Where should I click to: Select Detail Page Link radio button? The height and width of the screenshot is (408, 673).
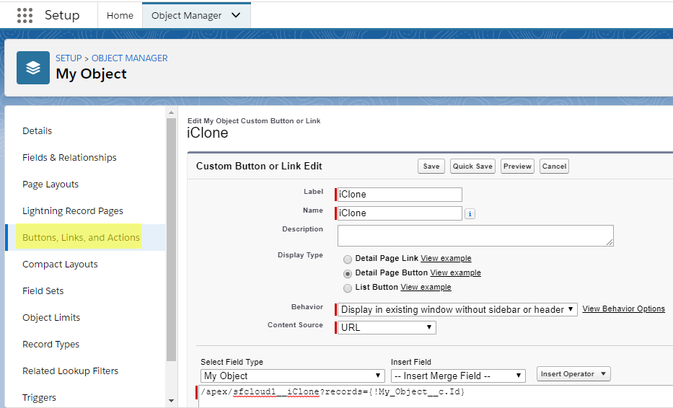click(348, 259)
